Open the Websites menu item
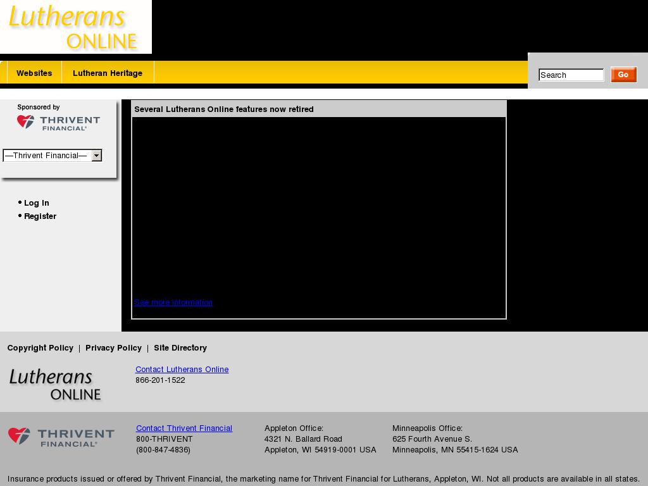This screenshot has height=486, width=648. (34, 73)
